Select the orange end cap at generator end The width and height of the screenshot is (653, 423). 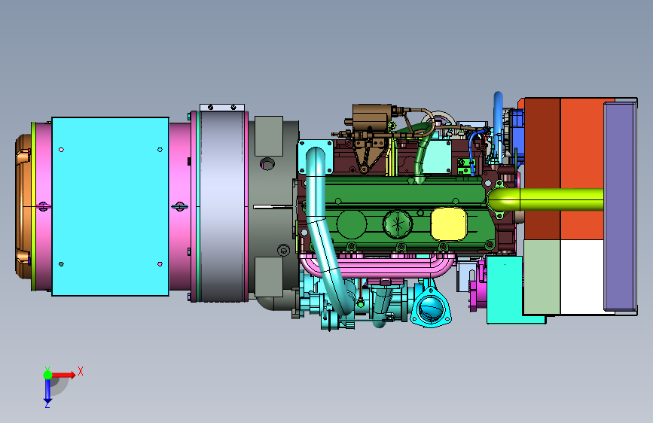pos(23,206)
